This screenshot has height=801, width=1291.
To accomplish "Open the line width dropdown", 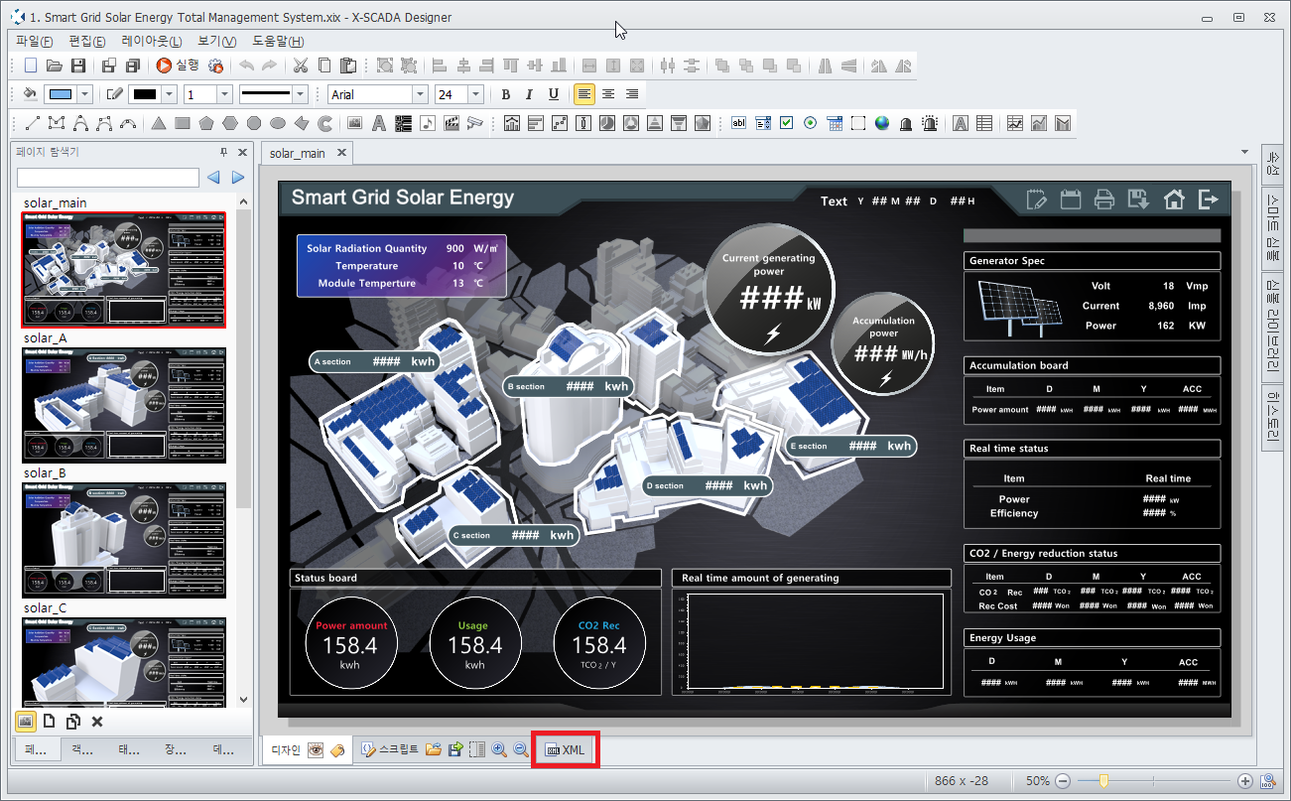I will pos(223,94).
